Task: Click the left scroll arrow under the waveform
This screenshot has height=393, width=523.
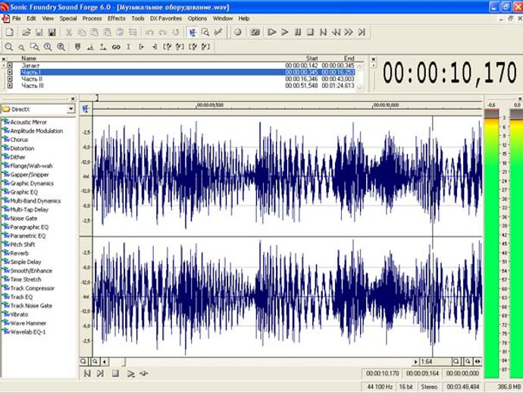Action: 105,362
